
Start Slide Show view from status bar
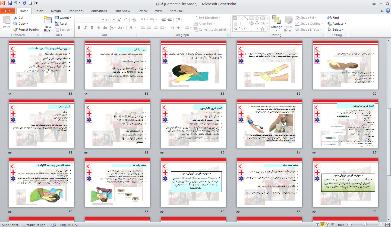click(x=333, y=225)
